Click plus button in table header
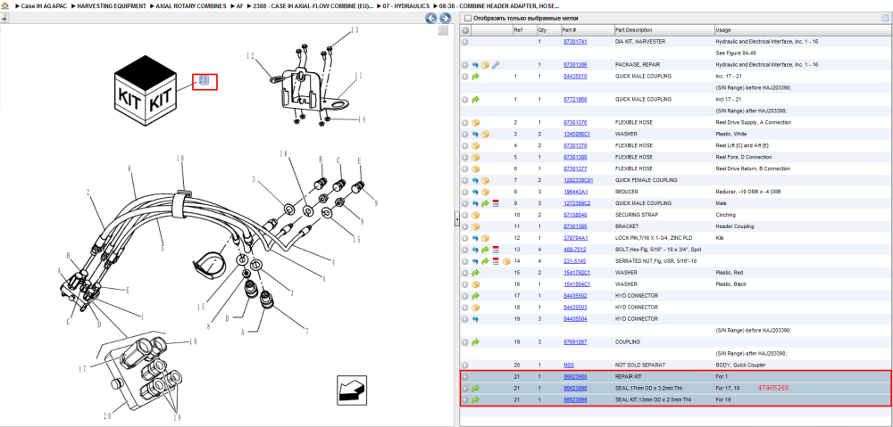This screenshot has width=893, height=427. point(464,29)
